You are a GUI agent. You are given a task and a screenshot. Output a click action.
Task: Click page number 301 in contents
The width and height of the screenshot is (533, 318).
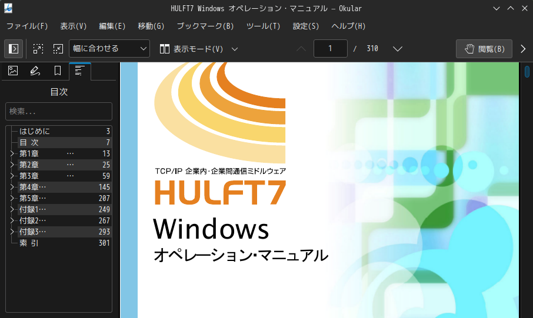[x=104, y=243]
